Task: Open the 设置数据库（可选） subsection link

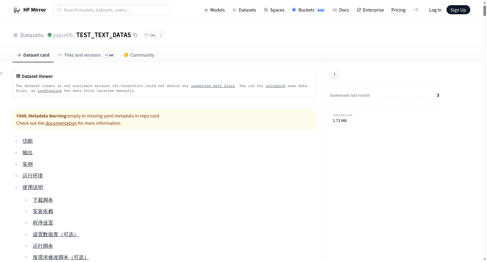Action: coord(56,234)
